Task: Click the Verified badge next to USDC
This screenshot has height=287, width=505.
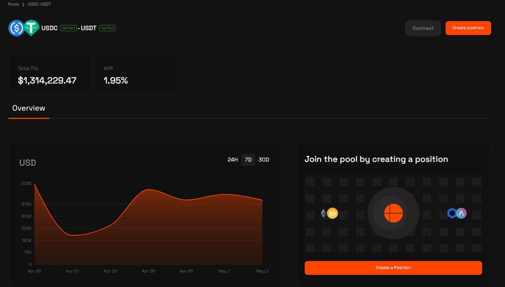Action: tap(68, 28)
